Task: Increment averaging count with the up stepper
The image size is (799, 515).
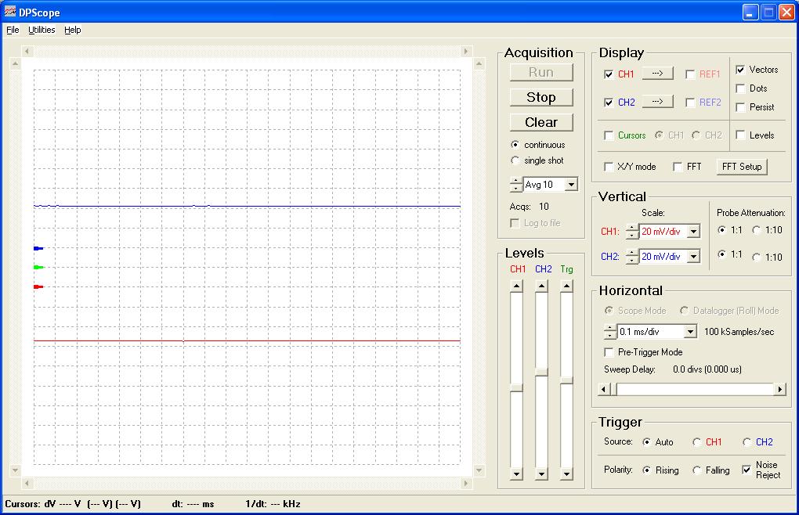Action: (x=516, y=181)
